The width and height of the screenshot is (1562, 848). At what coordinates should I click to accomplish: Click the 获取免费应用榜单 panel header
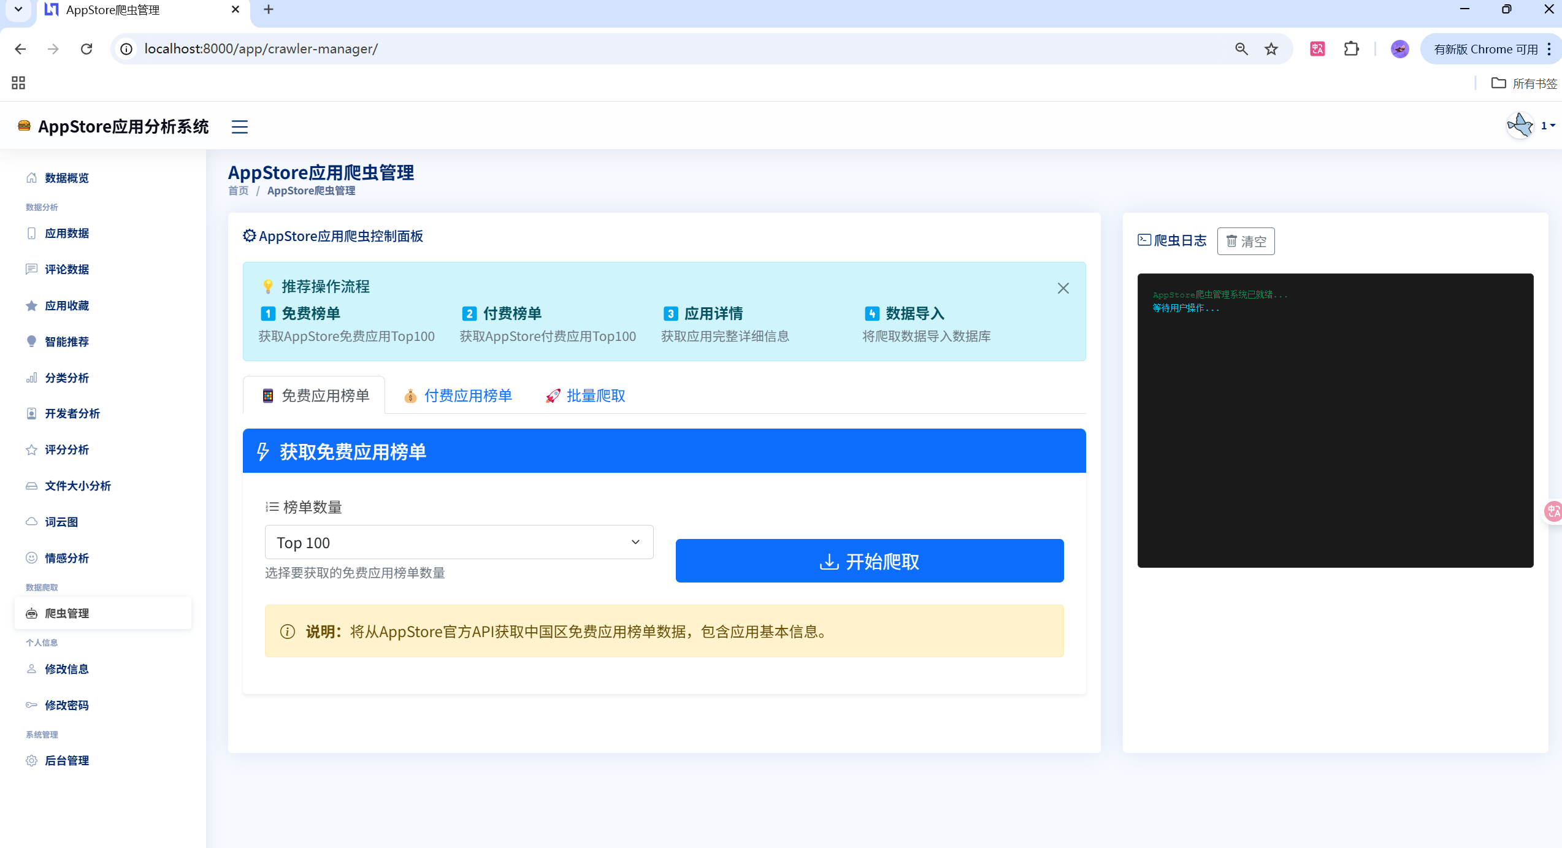pyautogui.click(x=664, y=451)
